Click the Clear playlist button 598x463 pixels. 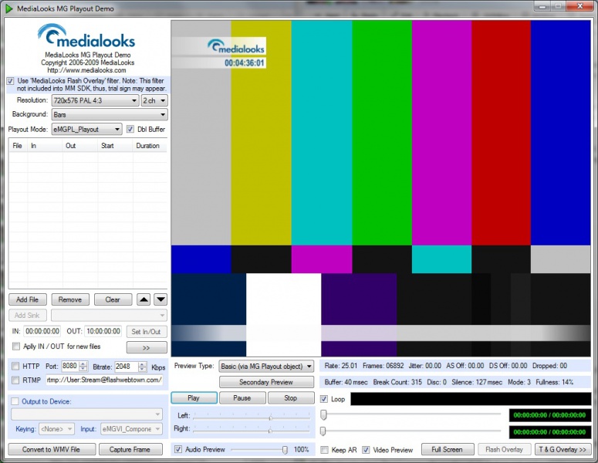click(x=113, y=299)
